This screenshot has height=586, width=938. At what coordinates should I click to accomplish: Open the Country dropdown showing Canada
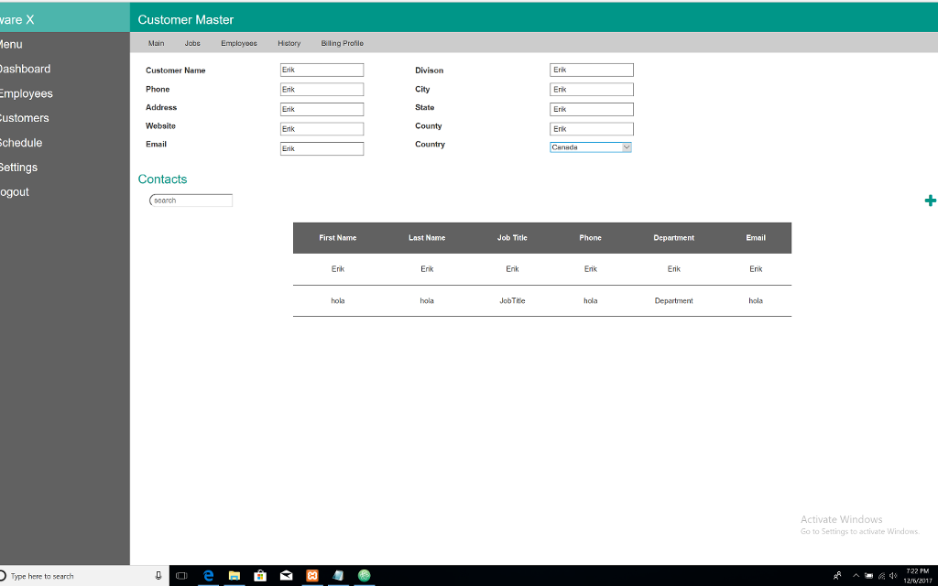point(627,146)
